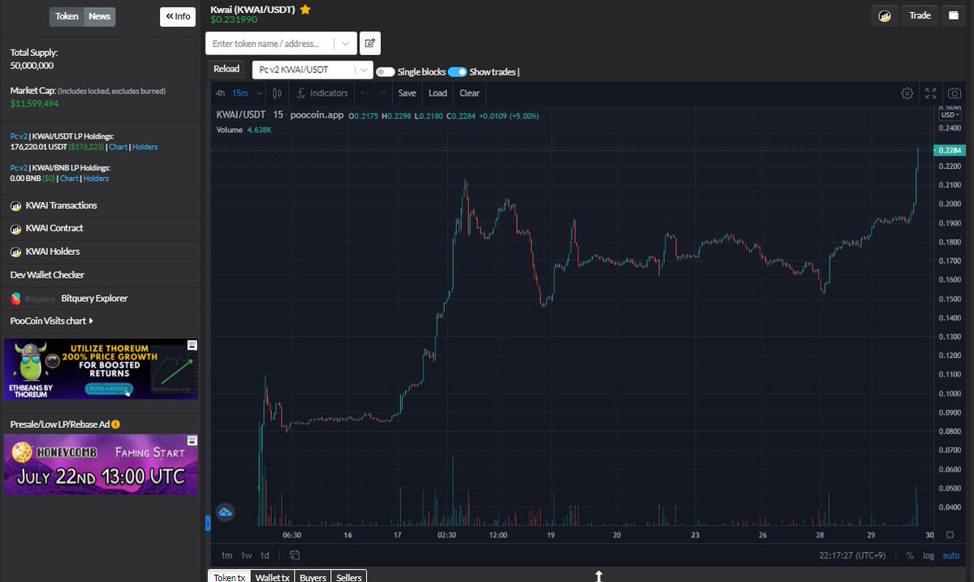Select the Wallet tx tab
Screen dimensions: 974x582
272,576
